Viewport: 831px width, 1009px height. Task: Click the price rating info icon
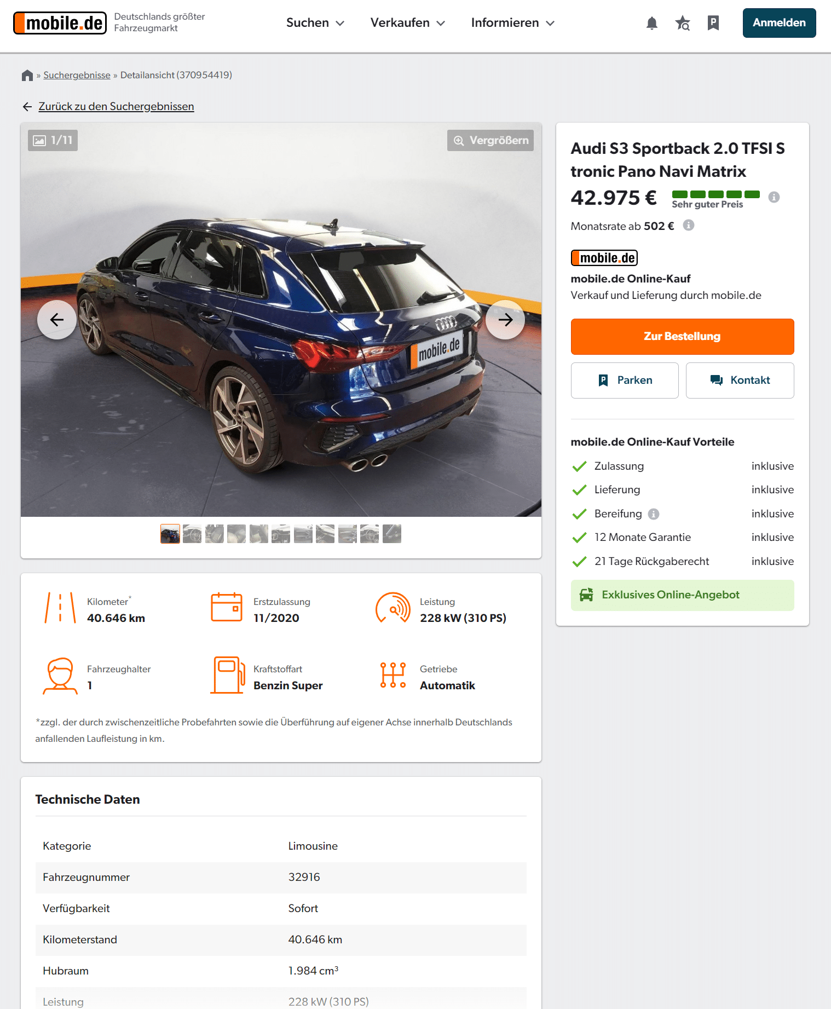coord(774,197)
